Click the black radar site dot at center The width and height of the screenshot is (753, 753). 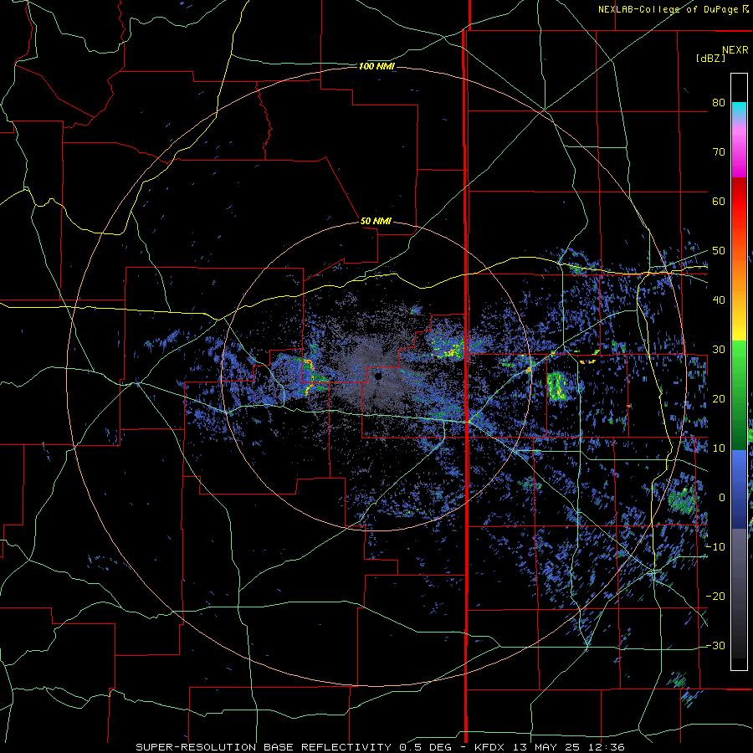pyautogui.click(x=378, y=376)
